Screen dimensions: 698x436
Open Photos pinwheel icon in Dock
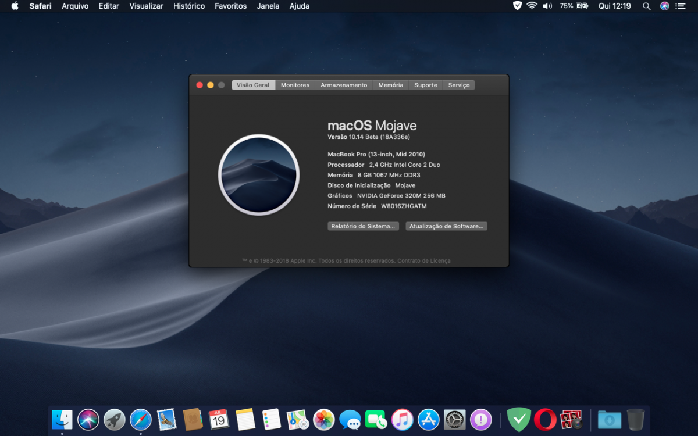pyautogui.click(x=324, y=419)
